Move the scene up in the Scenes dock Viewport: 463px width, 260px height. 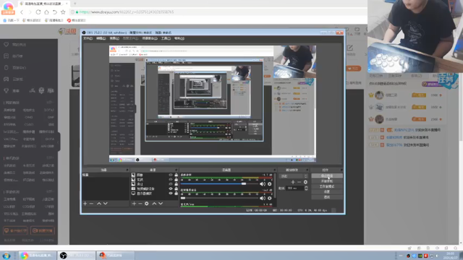99,204
